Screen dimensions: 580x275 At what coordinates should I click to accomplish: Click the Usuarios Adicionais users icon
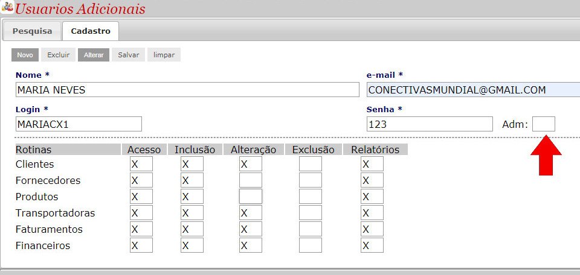point(7,8)
